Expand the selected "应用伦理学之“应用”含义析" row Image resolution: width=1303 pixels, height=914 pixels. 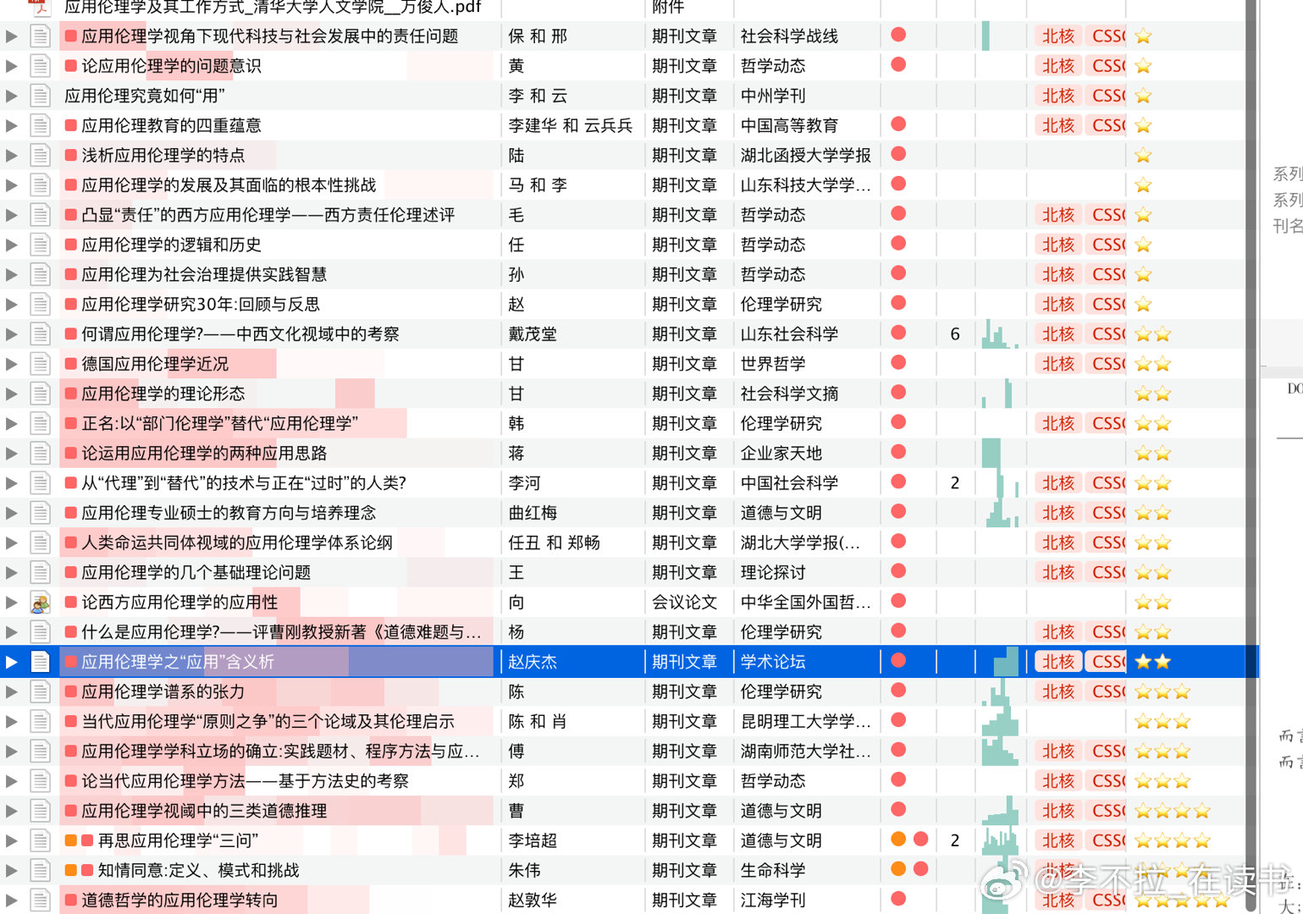click(11, 662)
